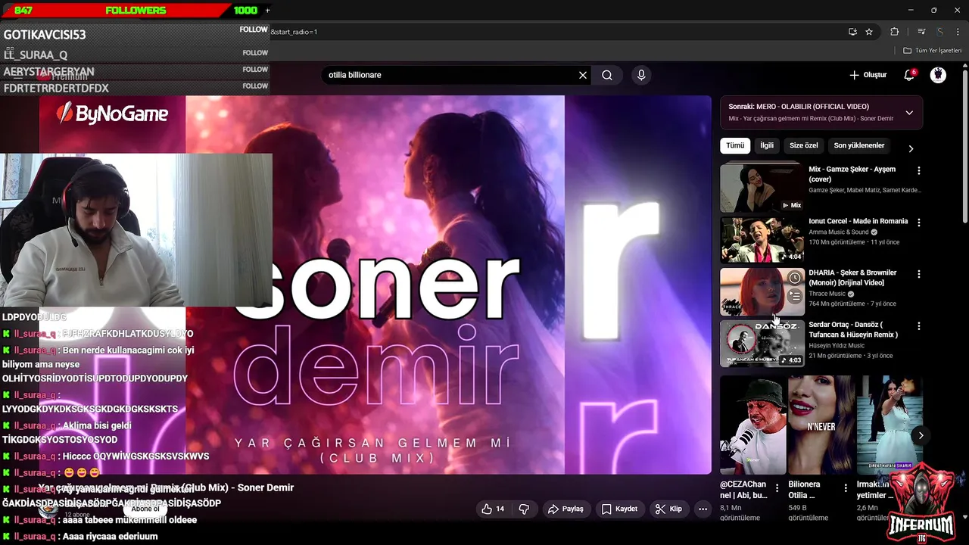Open options for Ionut Cercel video

tap(919, 223)
